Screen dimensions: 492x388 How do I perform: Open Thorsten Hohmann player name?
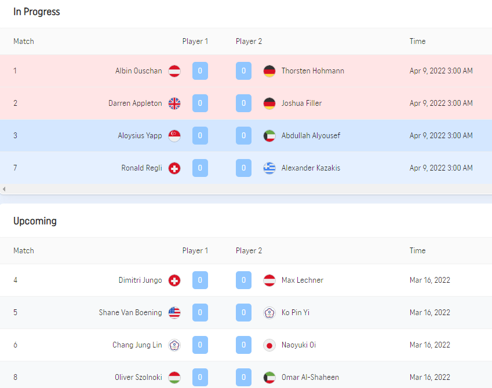pyautogui.click(x=312, y=71)
